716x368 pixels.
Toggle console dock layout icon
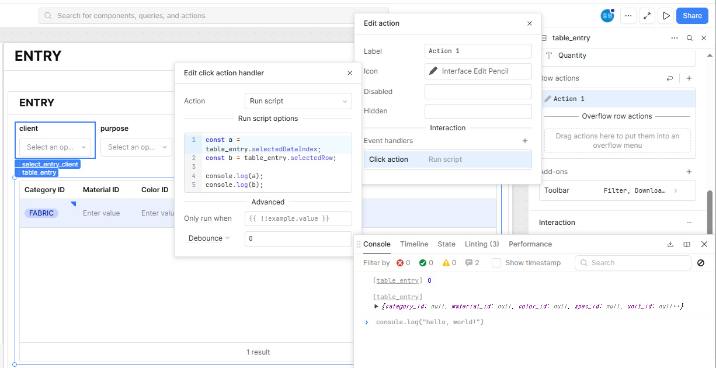click(x=687, y=244)
